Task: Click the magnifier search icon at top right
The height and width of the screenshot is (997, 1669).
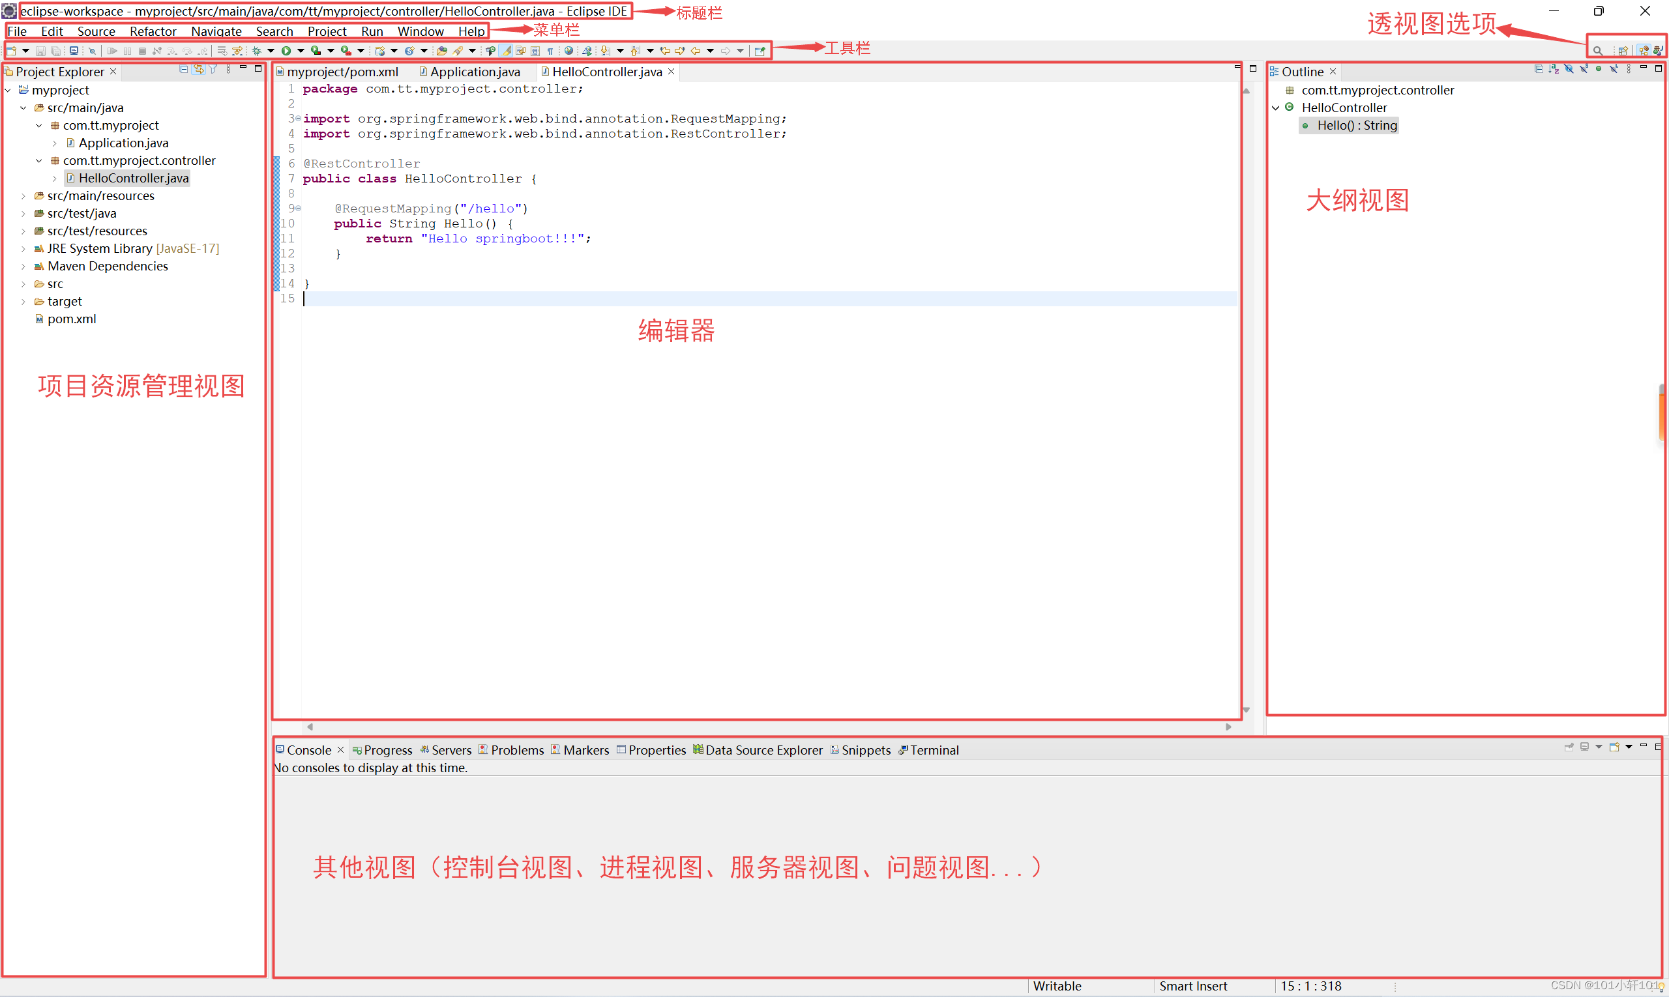Action: click(x=1598, y=50)
